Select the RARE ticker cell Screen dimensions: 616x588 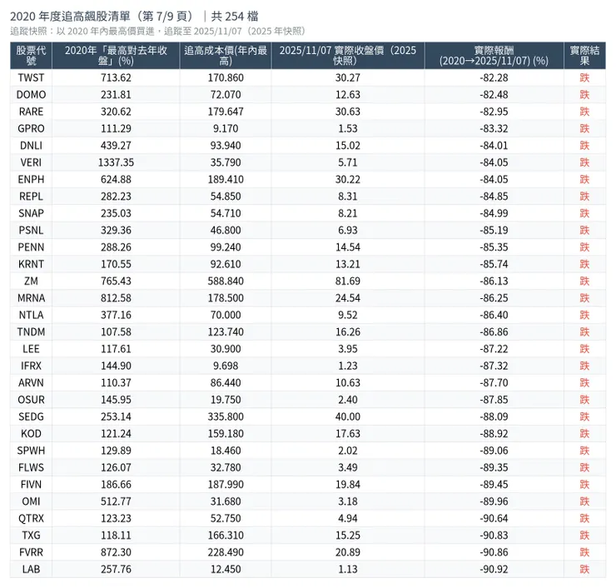coord(31,112)
